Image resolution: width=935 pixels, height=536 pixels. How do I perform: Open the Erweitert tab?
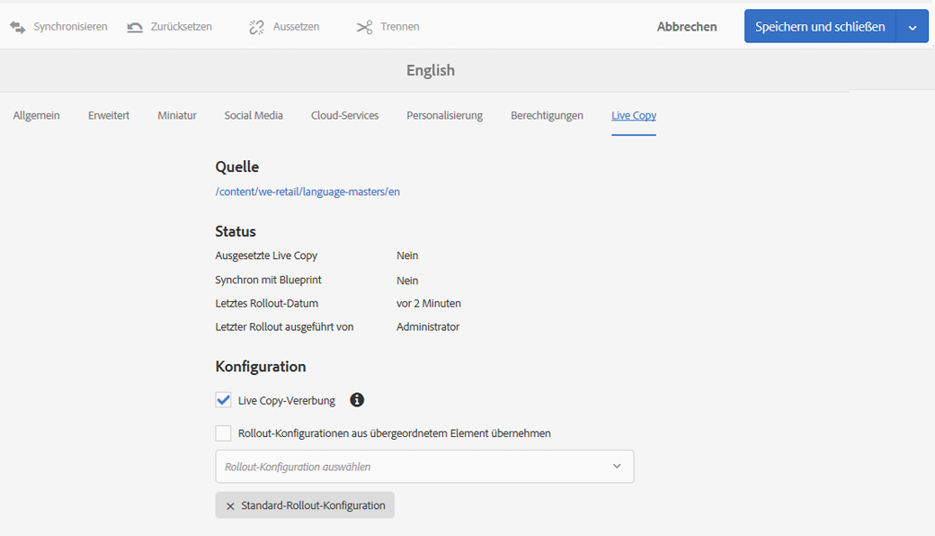tap(109, 115)
